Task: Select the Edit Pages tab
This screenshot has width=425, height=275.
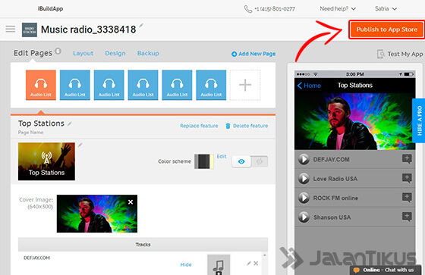Action: (x=33, y=53)
